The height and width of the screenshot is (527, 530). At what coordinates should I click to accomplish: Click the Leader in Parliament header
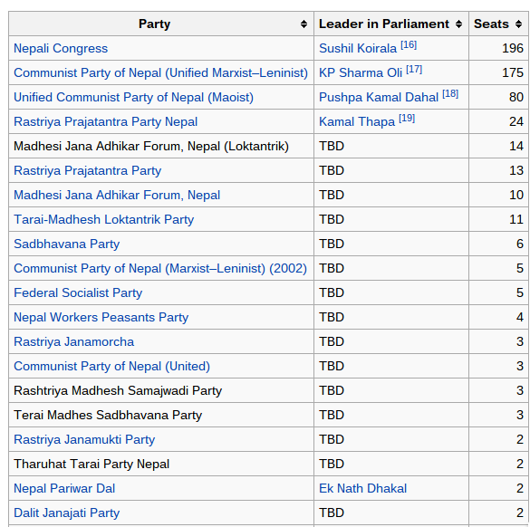tap(391, 24)
